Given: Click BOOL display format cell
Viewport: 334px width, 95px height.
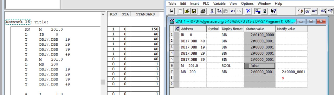Looking at the screenshot, I should (x=232, y=66).
